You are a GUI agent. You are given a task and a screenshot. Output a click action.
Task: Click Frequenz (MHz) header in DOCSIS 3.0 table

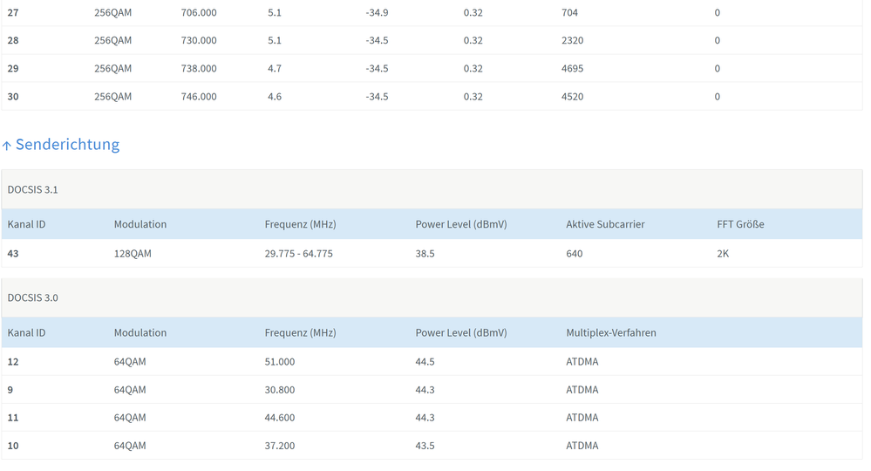click(x=300, y=332)
